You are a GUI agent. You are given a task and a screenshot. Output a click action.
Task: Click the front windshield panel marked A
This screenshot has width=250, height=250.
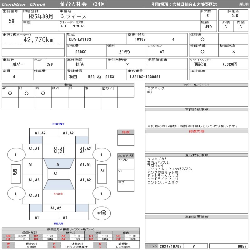tap(58, 164)
